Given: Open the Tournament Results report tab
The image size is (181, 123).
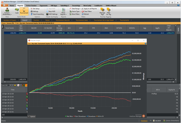Looking at the screenshot, I should (63, 20).
